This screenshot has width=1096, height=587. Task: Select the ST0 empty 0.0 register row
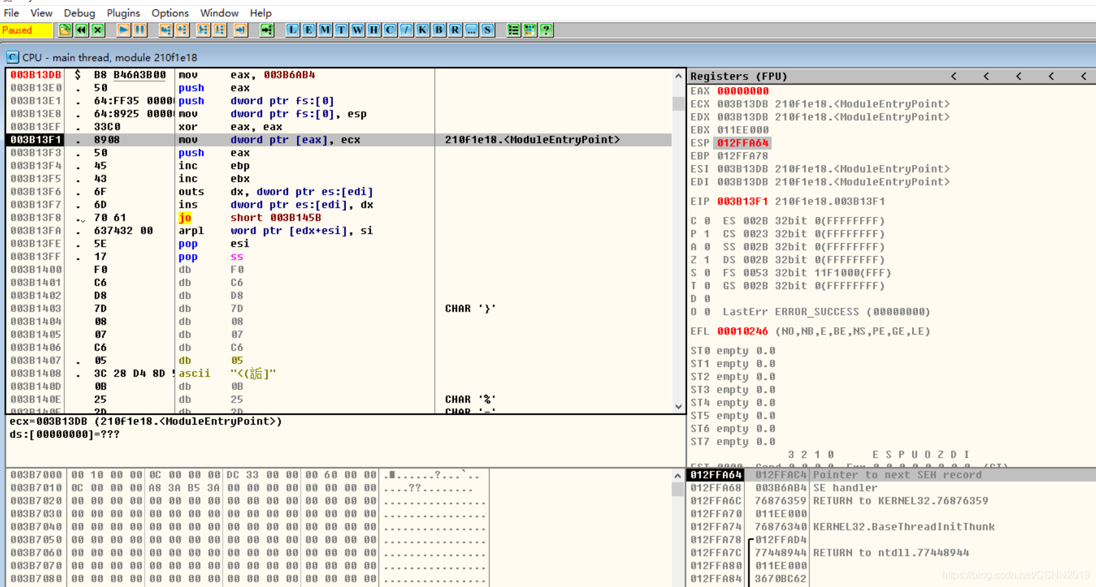(x=733, y=351)
